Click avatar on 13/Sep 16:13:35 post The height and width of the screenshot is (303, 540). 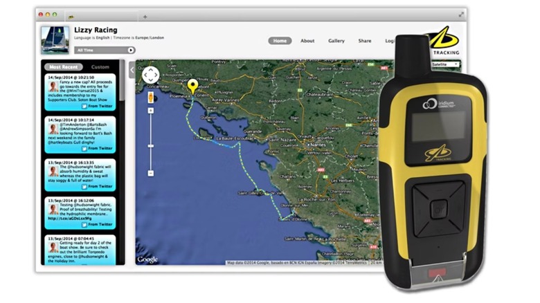[x=53, y=171]
